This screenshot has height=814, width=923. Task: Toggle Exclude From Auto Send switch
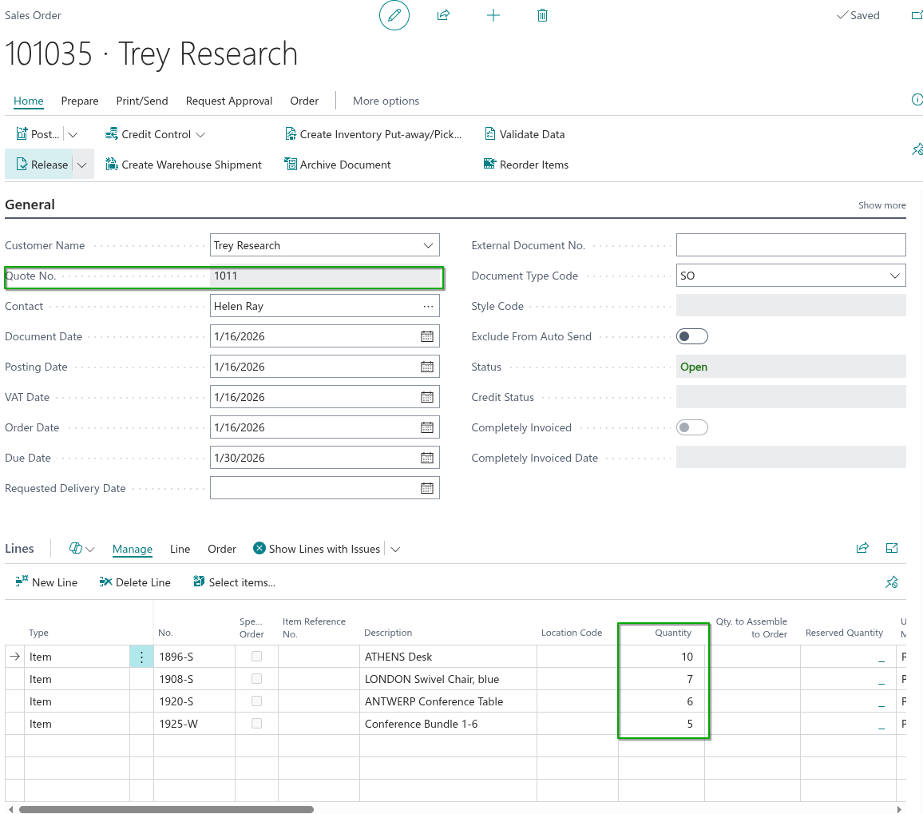[691, 336]
